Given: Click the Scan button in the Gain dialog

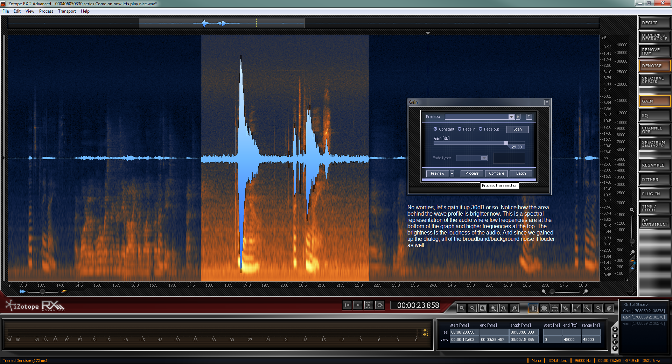Looking at the screenshot, I should 517,129.
